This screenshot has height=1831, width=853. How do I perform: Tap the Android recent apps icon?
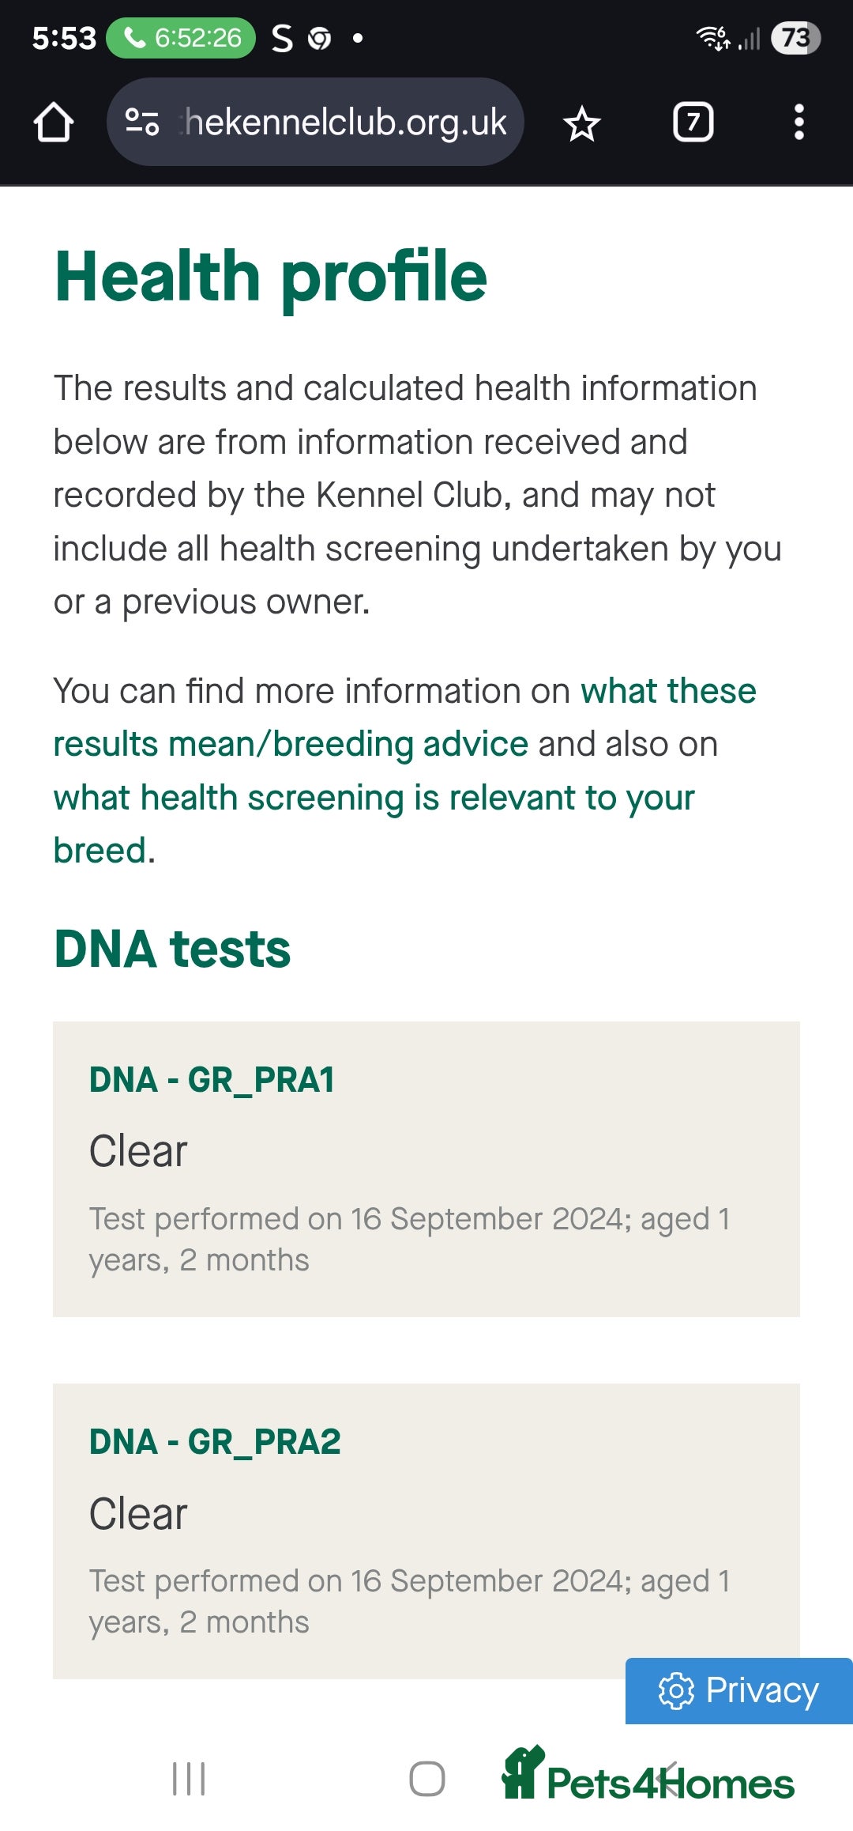point(189,1779)
